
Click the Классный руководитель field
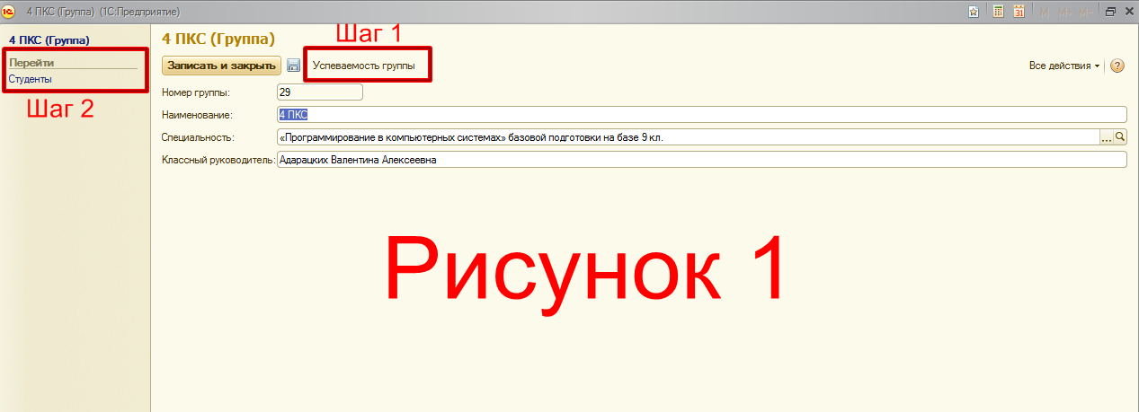point(701,159)
